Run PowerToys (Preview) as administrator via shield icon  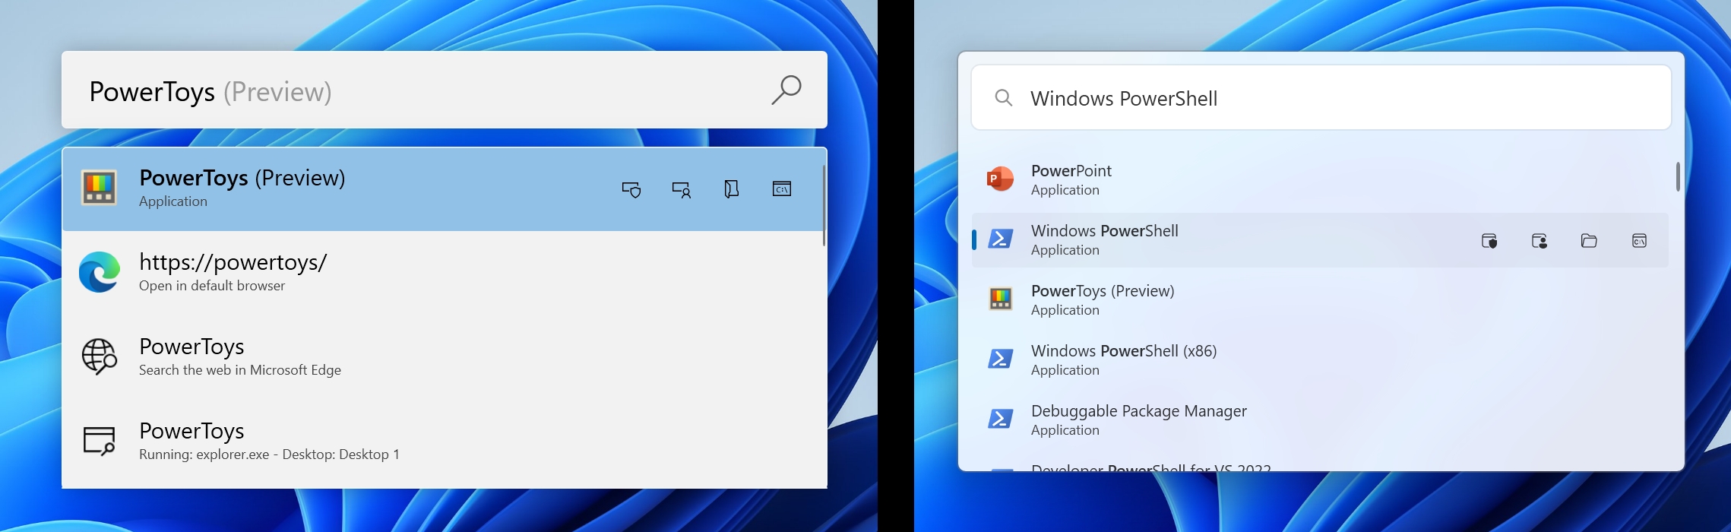(x=631, y=189)
